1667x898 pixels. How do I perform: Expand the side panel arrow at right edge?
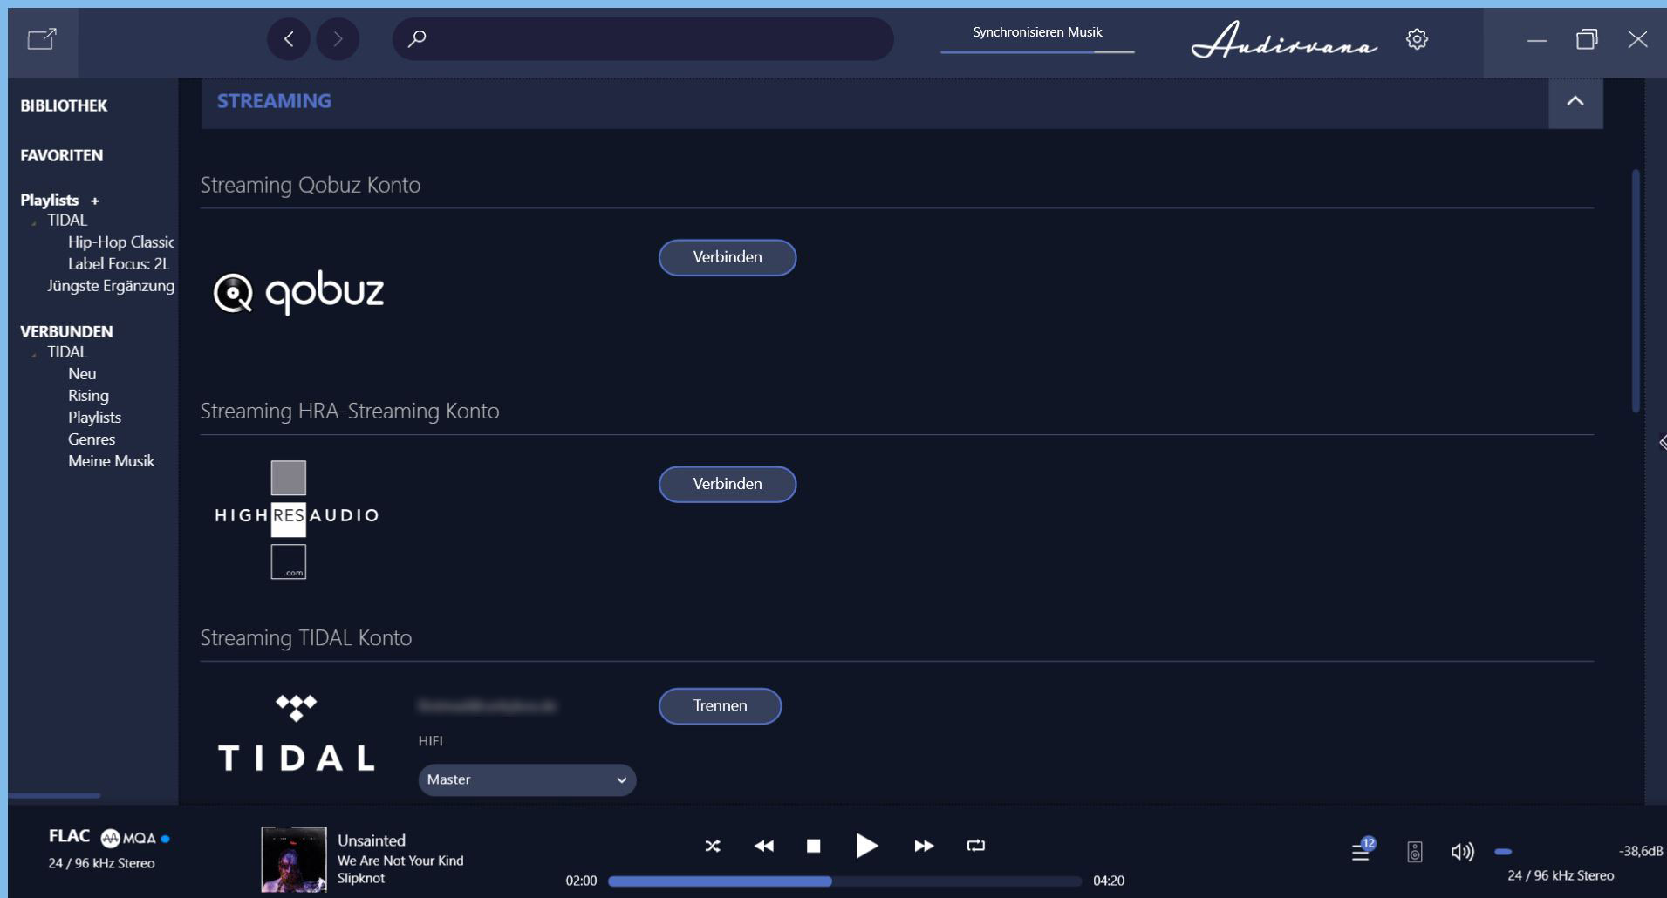pos(1662,442)
